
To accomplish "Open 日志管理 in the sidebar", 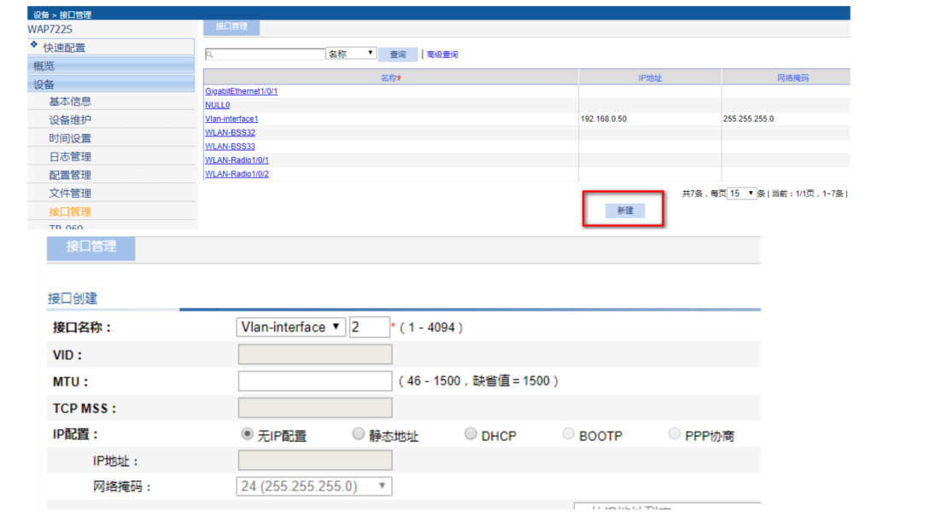I will click(70, 157).
